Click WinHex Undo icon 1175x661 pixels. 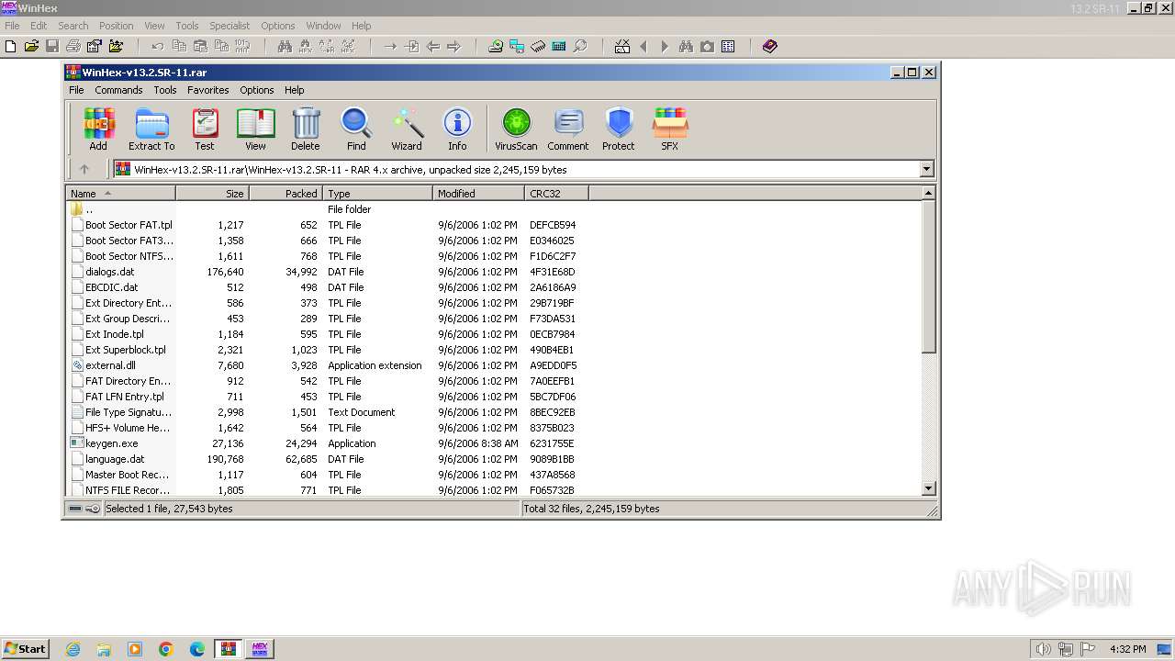click(x=157, y=46)
